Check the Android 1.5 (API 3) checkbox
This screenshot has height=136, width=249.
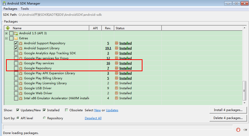pyautogui.click(x=11, y=33)
